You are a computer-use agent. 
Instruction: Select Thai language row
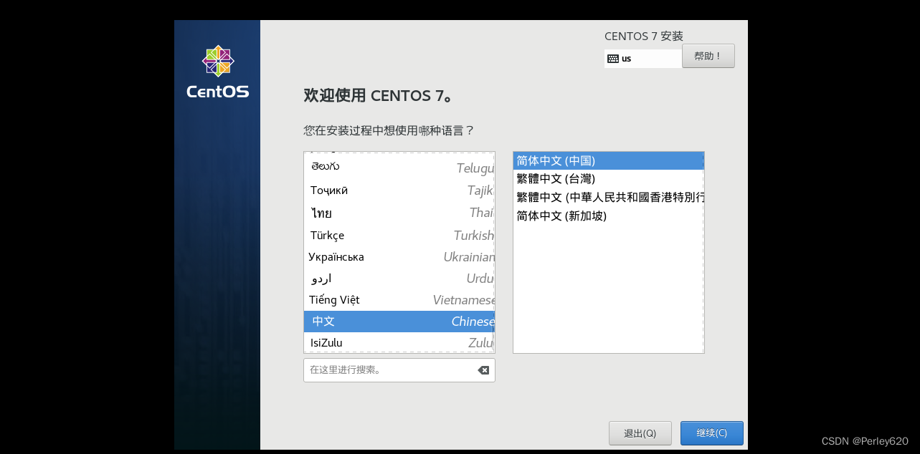click(x=399, y=213)
